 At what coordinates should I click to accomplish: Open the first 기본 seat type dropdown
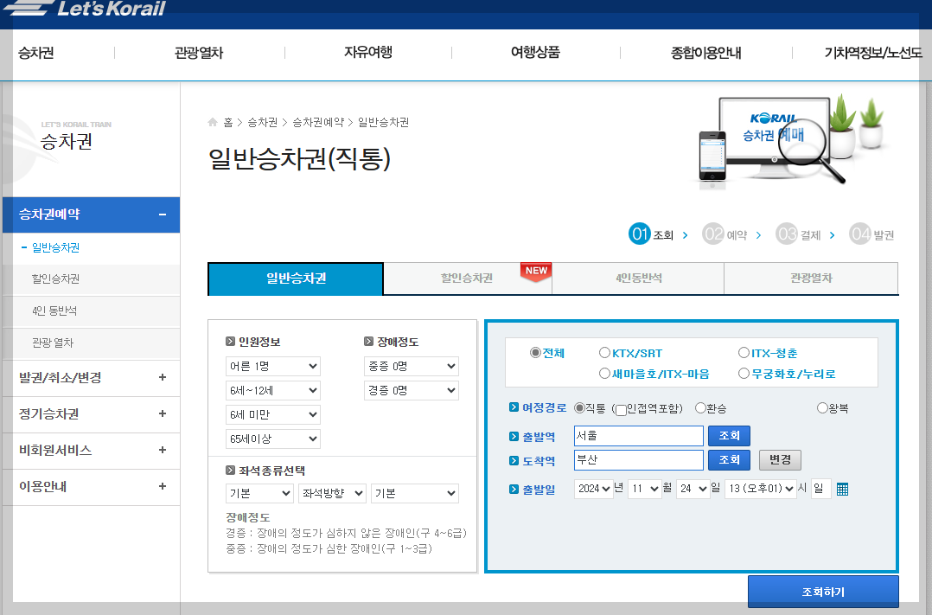point(259,493)
